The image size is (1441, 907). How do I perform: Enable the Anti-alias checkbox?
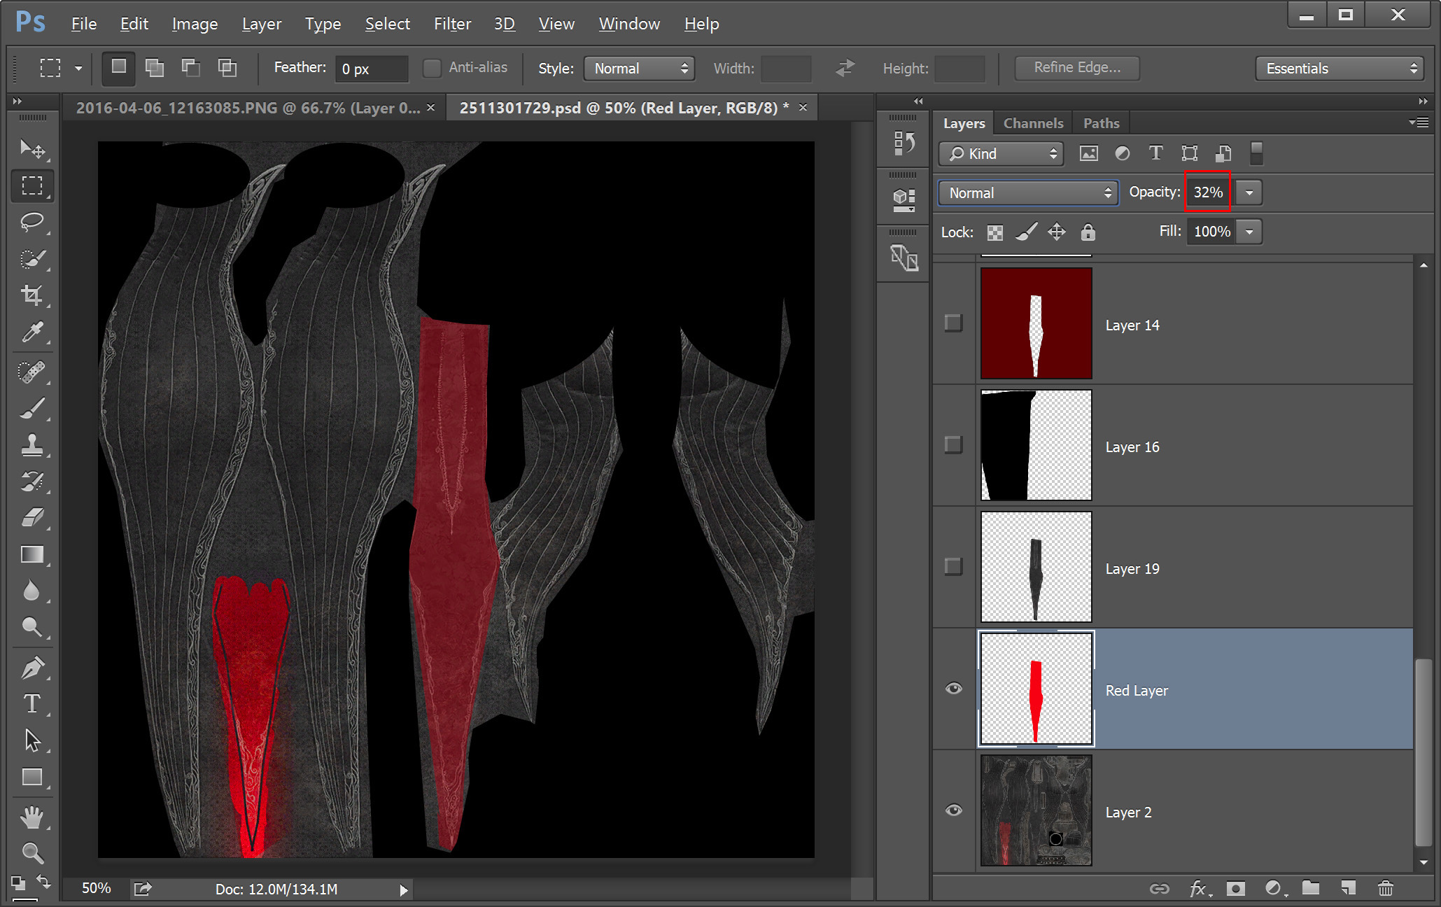point(432,68)
